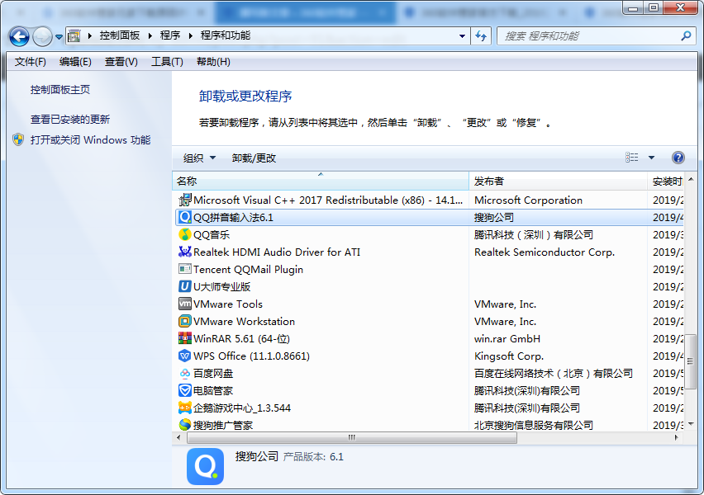The height and width of the screenshot is (495, 704).
Task: Expand the address bar history dropdown
Action: (462, 35)
